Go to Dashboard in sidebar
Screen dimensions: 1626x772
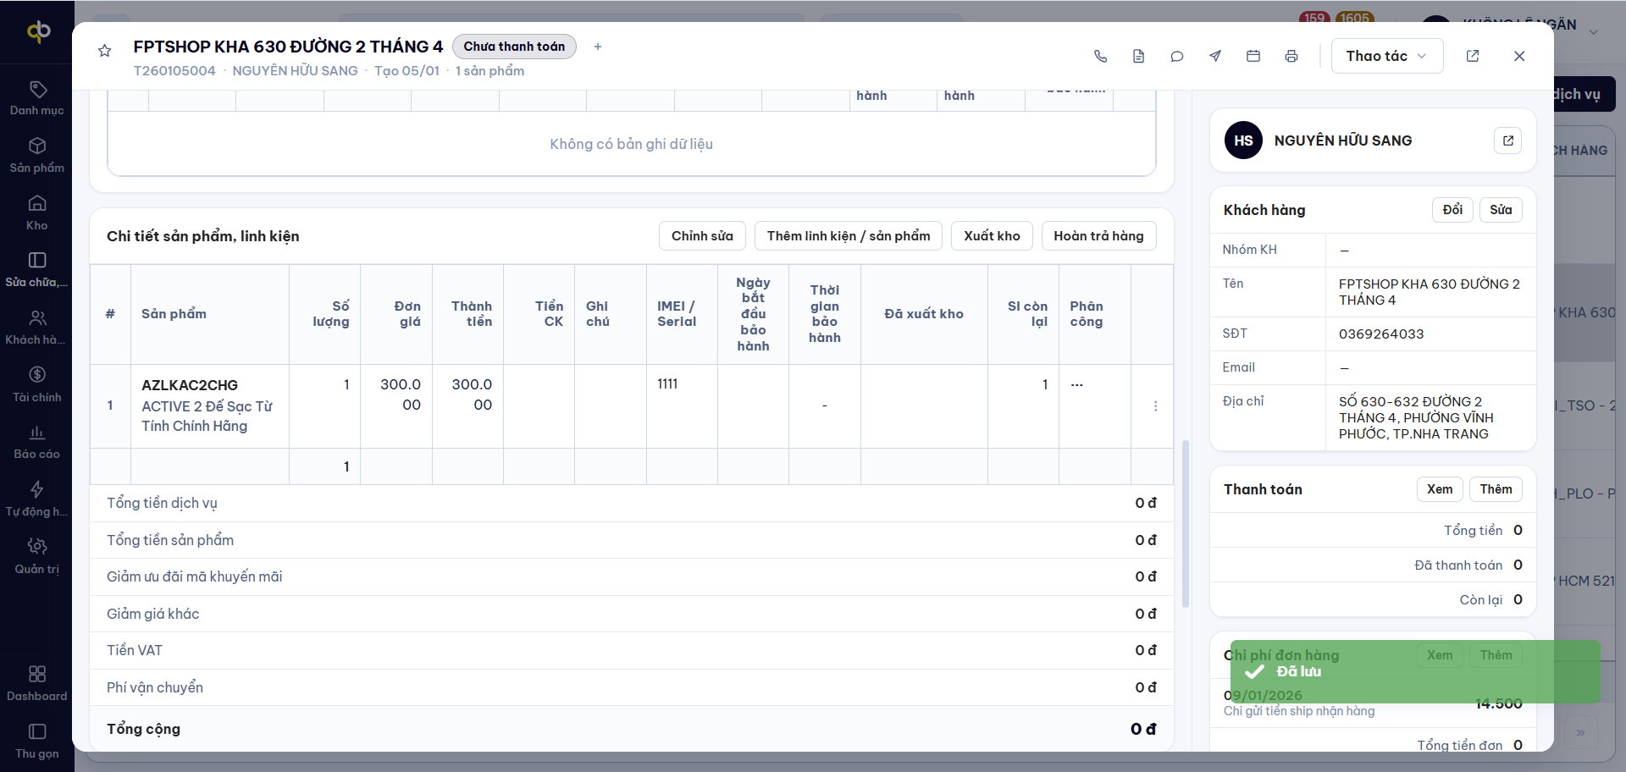click(37, 684)
